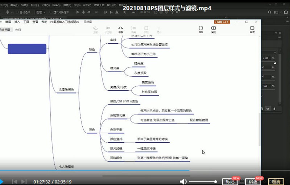The width and height of the screenshot is (290, 185).
Task: Click Photoshop align vertical centers icon
Action: 111,12
